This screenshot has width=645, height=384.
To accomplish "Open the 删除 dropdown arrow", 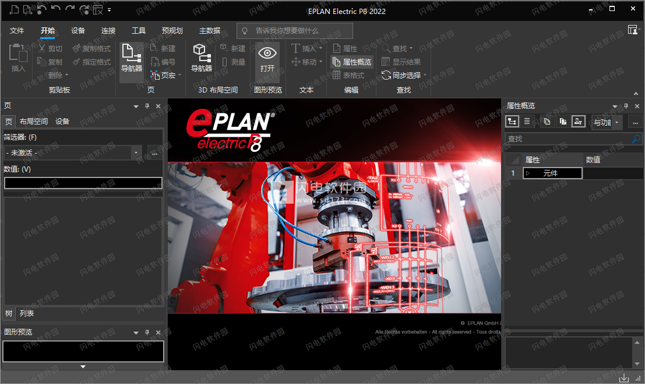I will coord(66,75).
